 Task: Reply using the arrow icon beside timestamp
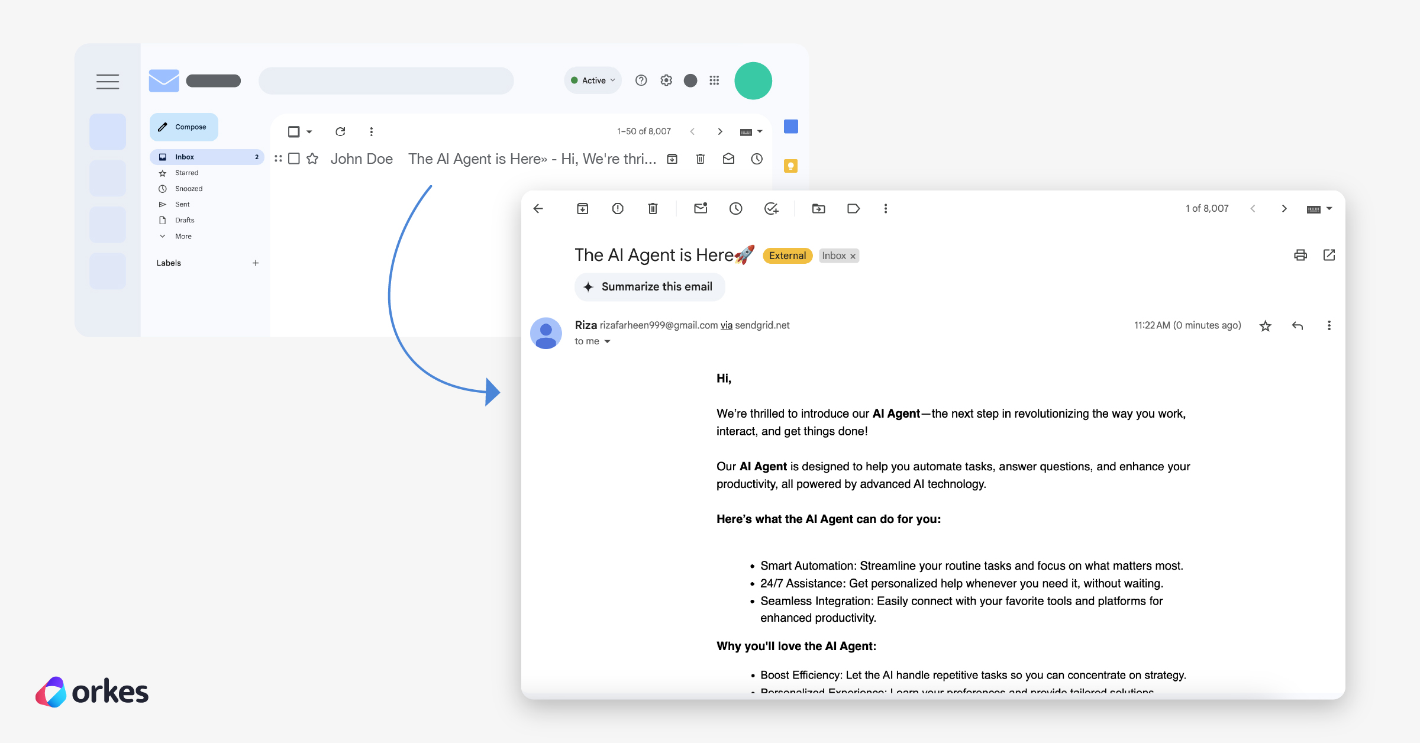[x=1298, y=325]
